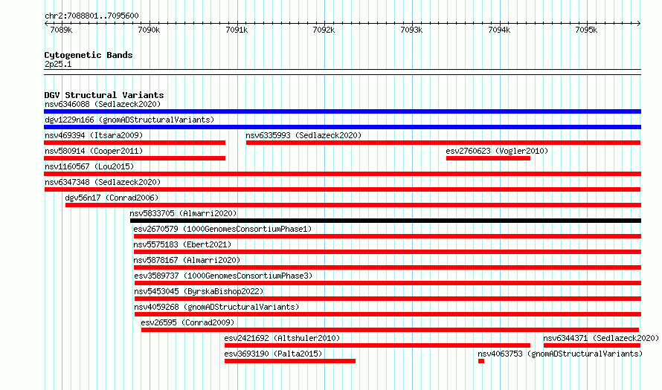This screenshot has width=662, height=390.
Task: Open variant nsv580914 (Cooper2011)
Action: tap(94, 151)
